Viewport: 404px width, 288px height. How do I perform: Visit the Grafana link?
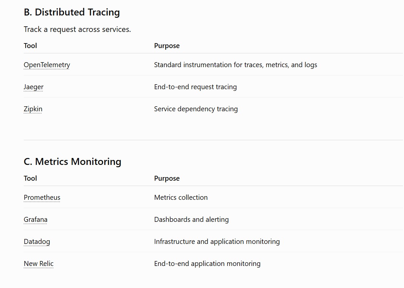point(36,220)
